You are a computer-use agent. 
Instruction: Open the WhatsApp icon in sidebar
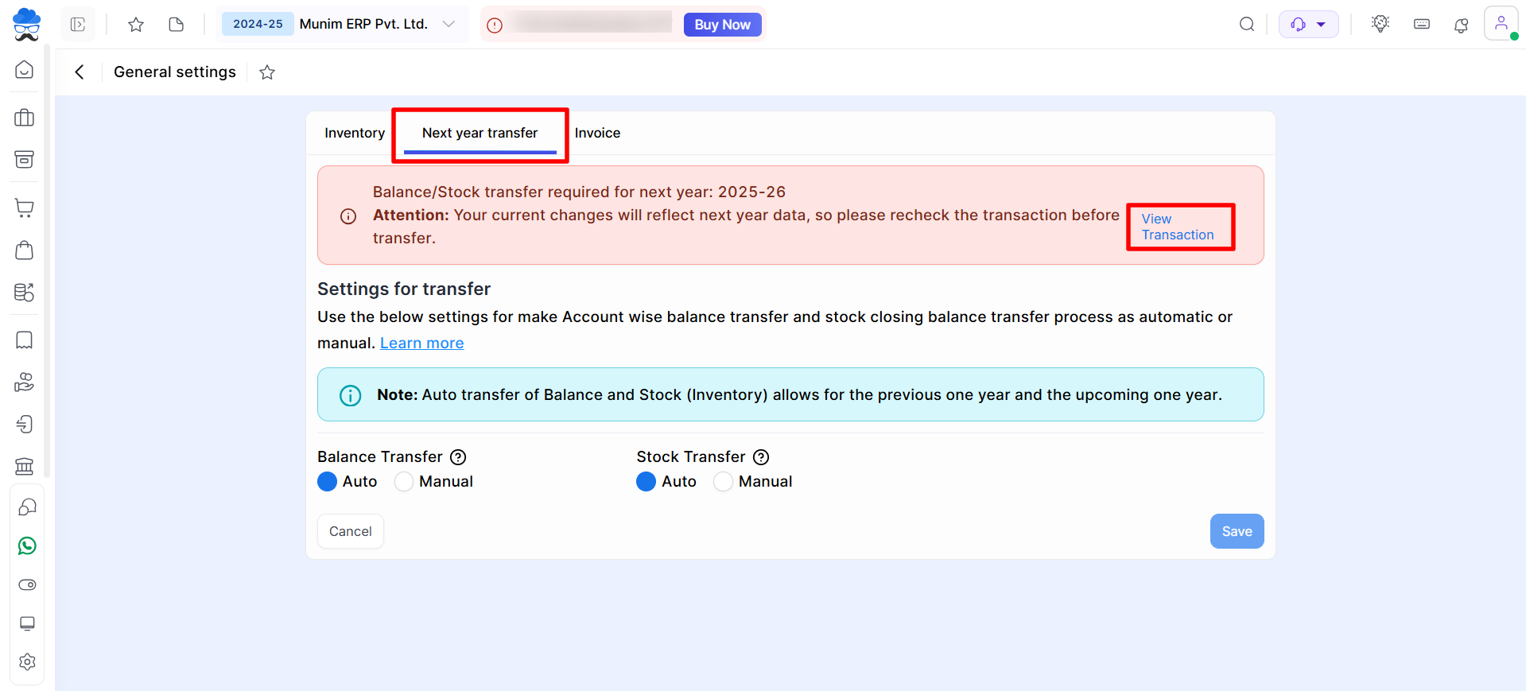(27, 545)
